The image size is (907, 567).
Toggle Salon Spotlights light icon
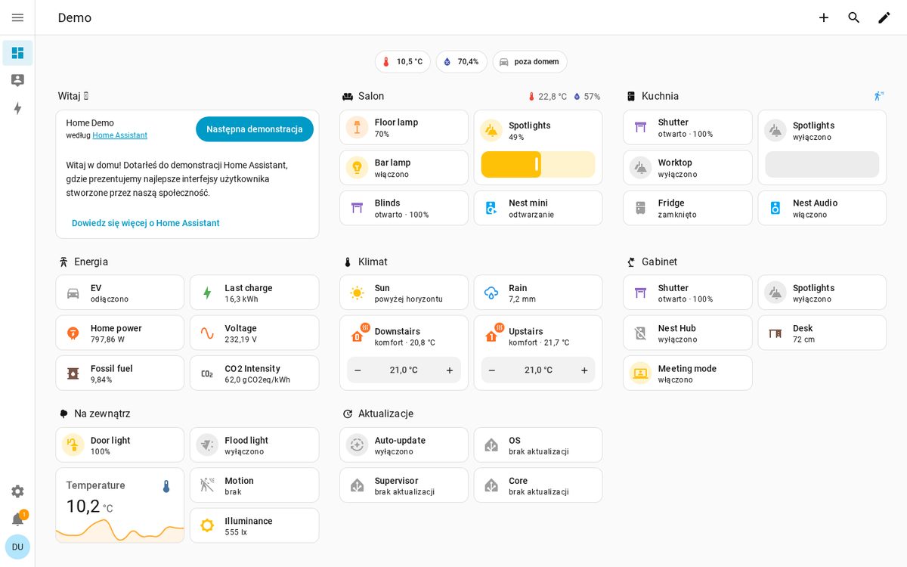tap(491, 131)
